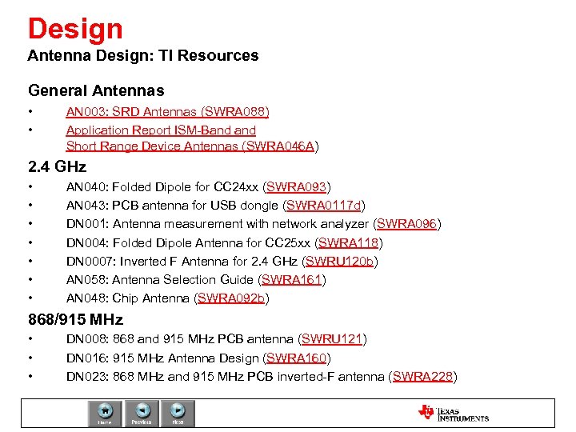Image resolution: width=576 pixels, height=432 pixels.
Task: Open AN003: SRD Antennas (SWRA088) link
Action: click(x=167, y=112)
